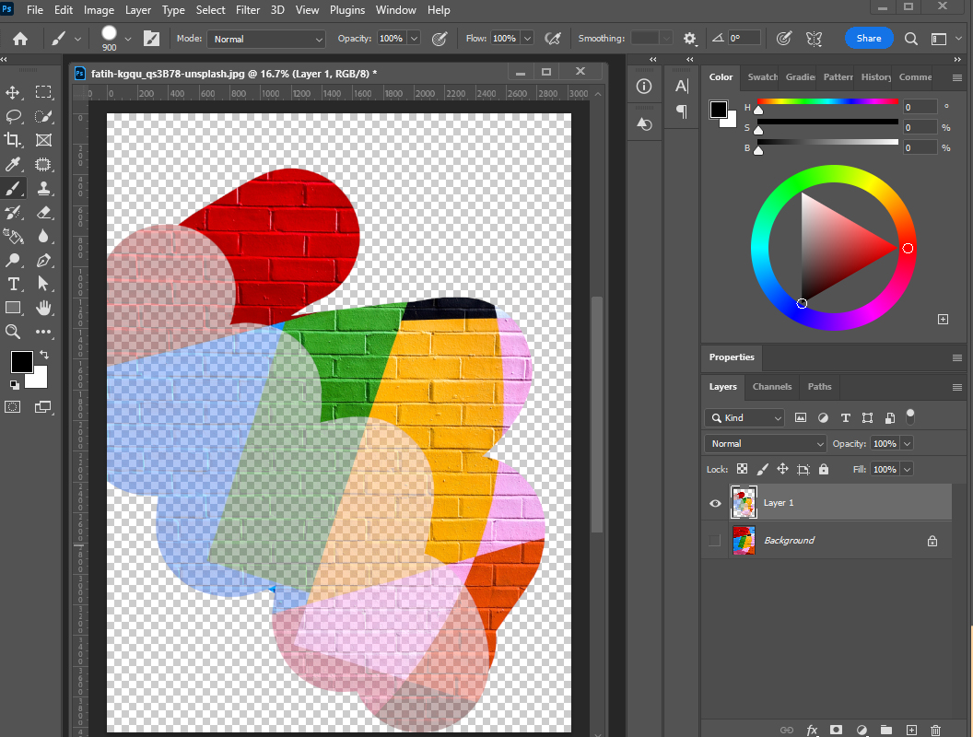Select the Lasso tool
Image resolution: width=973 pixels, height=737 pixels.
12,116
